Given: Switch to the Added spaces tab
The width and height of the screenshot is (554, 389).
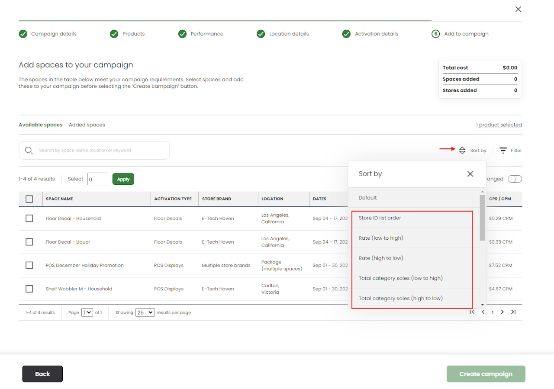Looking at the screenshot, I should pyautogui.click(x=87, y=125).
